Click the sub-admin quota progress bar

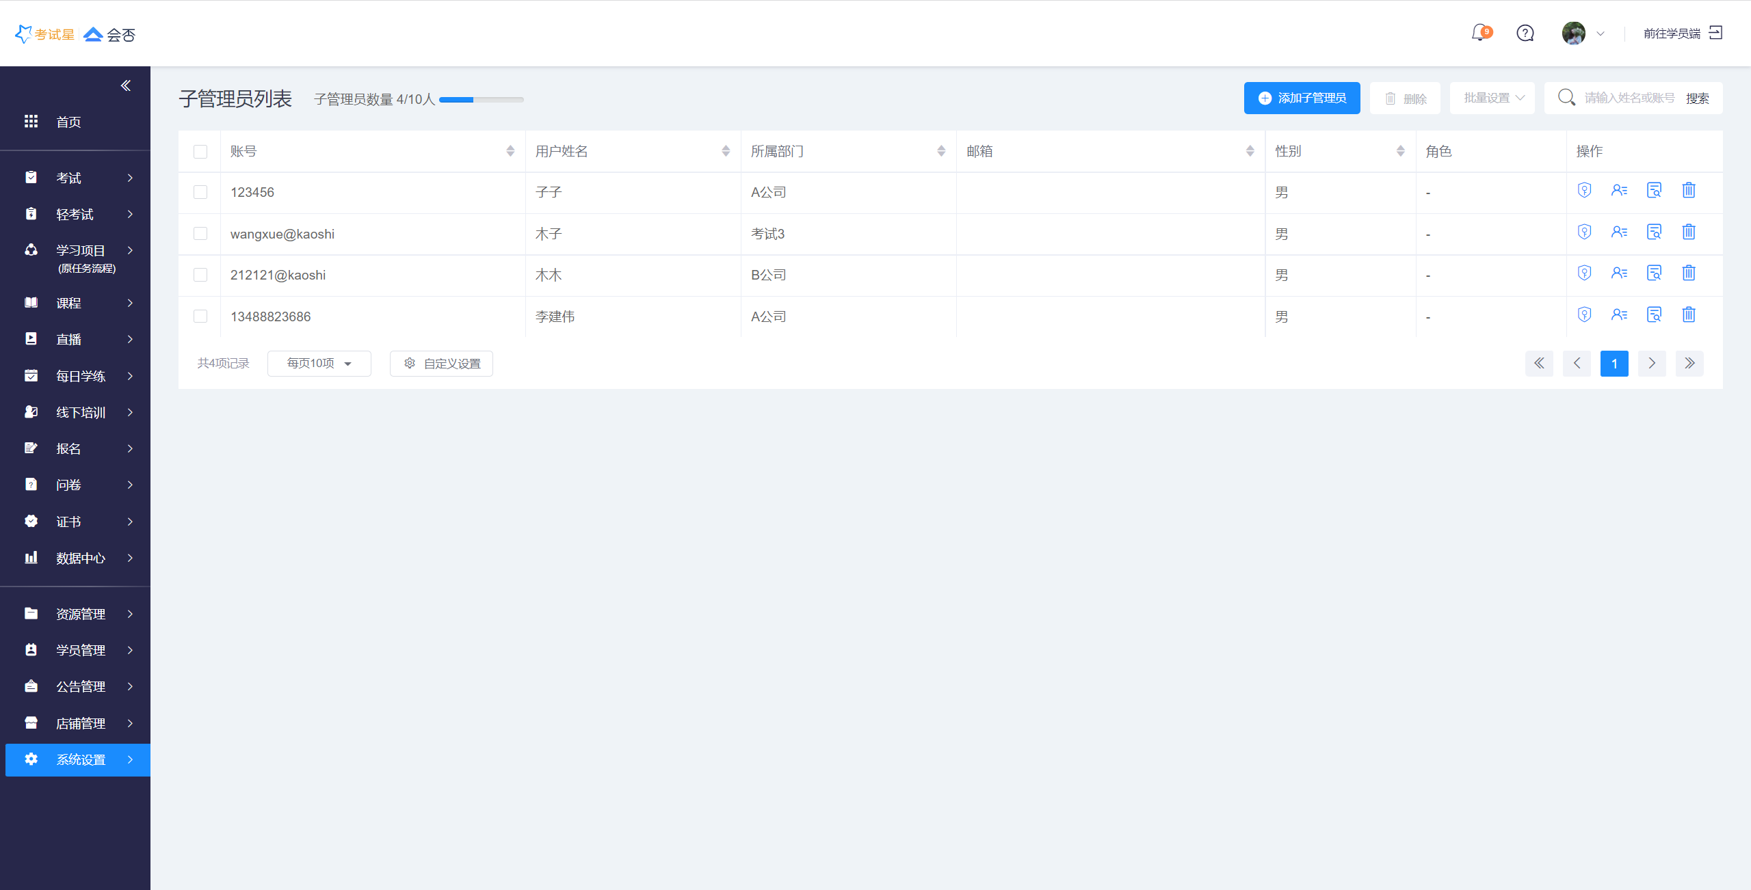pyautogui.click(x=481, y=100)
